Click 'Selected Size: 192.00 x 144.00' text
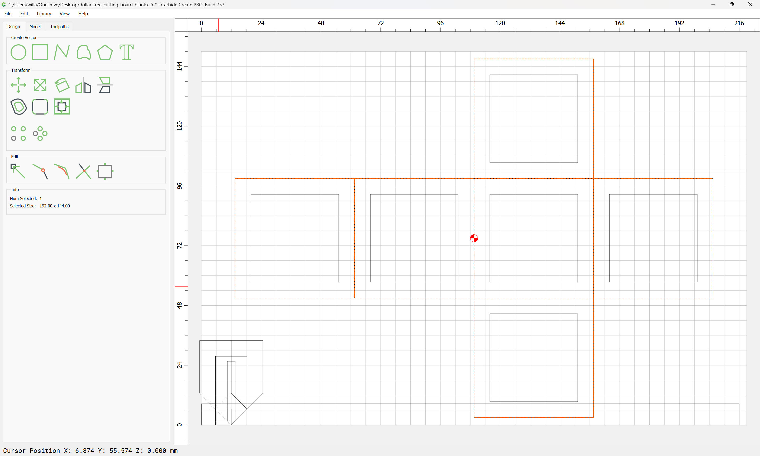Viewport: 760px width, 456px height. click(40, 206)
